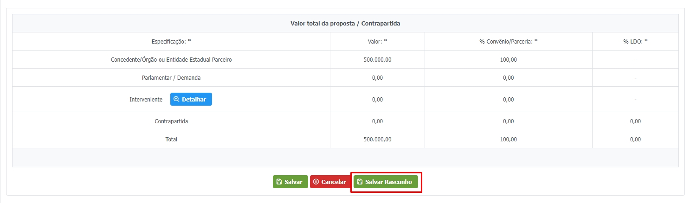This screenshot has height=203, width=690.
Task: Click the Interveniente label
Action: click(146, 100)
